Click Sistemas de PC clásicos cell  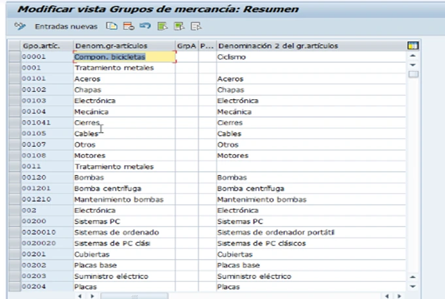click(311, 244)
